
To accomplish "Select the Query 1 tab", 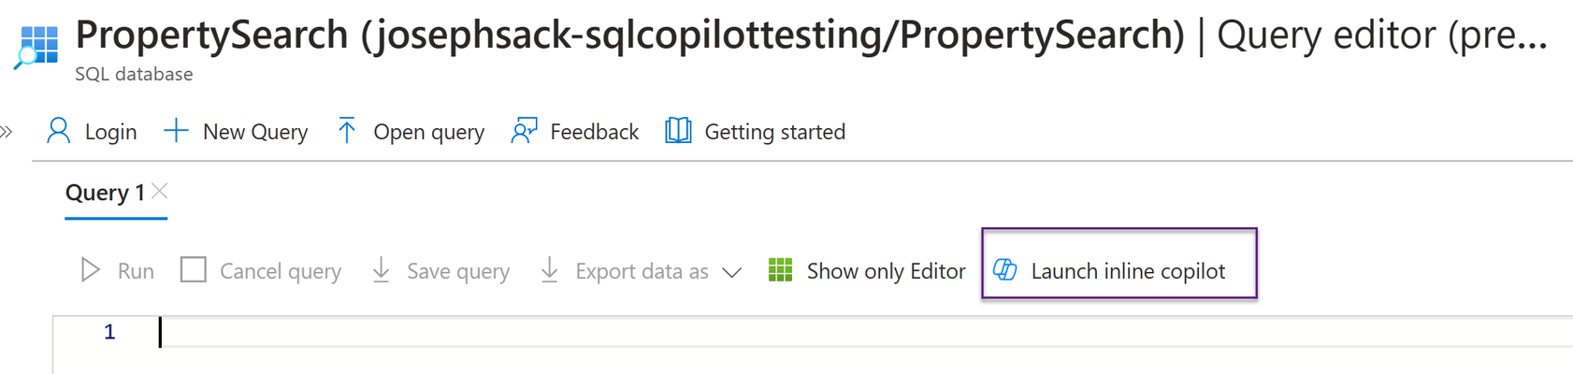I will [x=105, y=193].
